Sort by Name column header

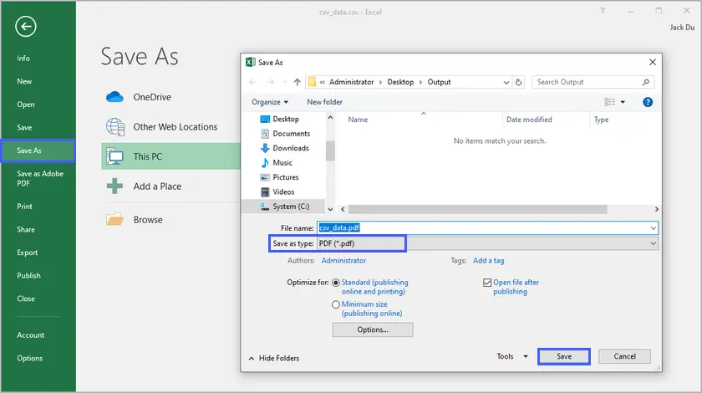[x=358, y=120]
